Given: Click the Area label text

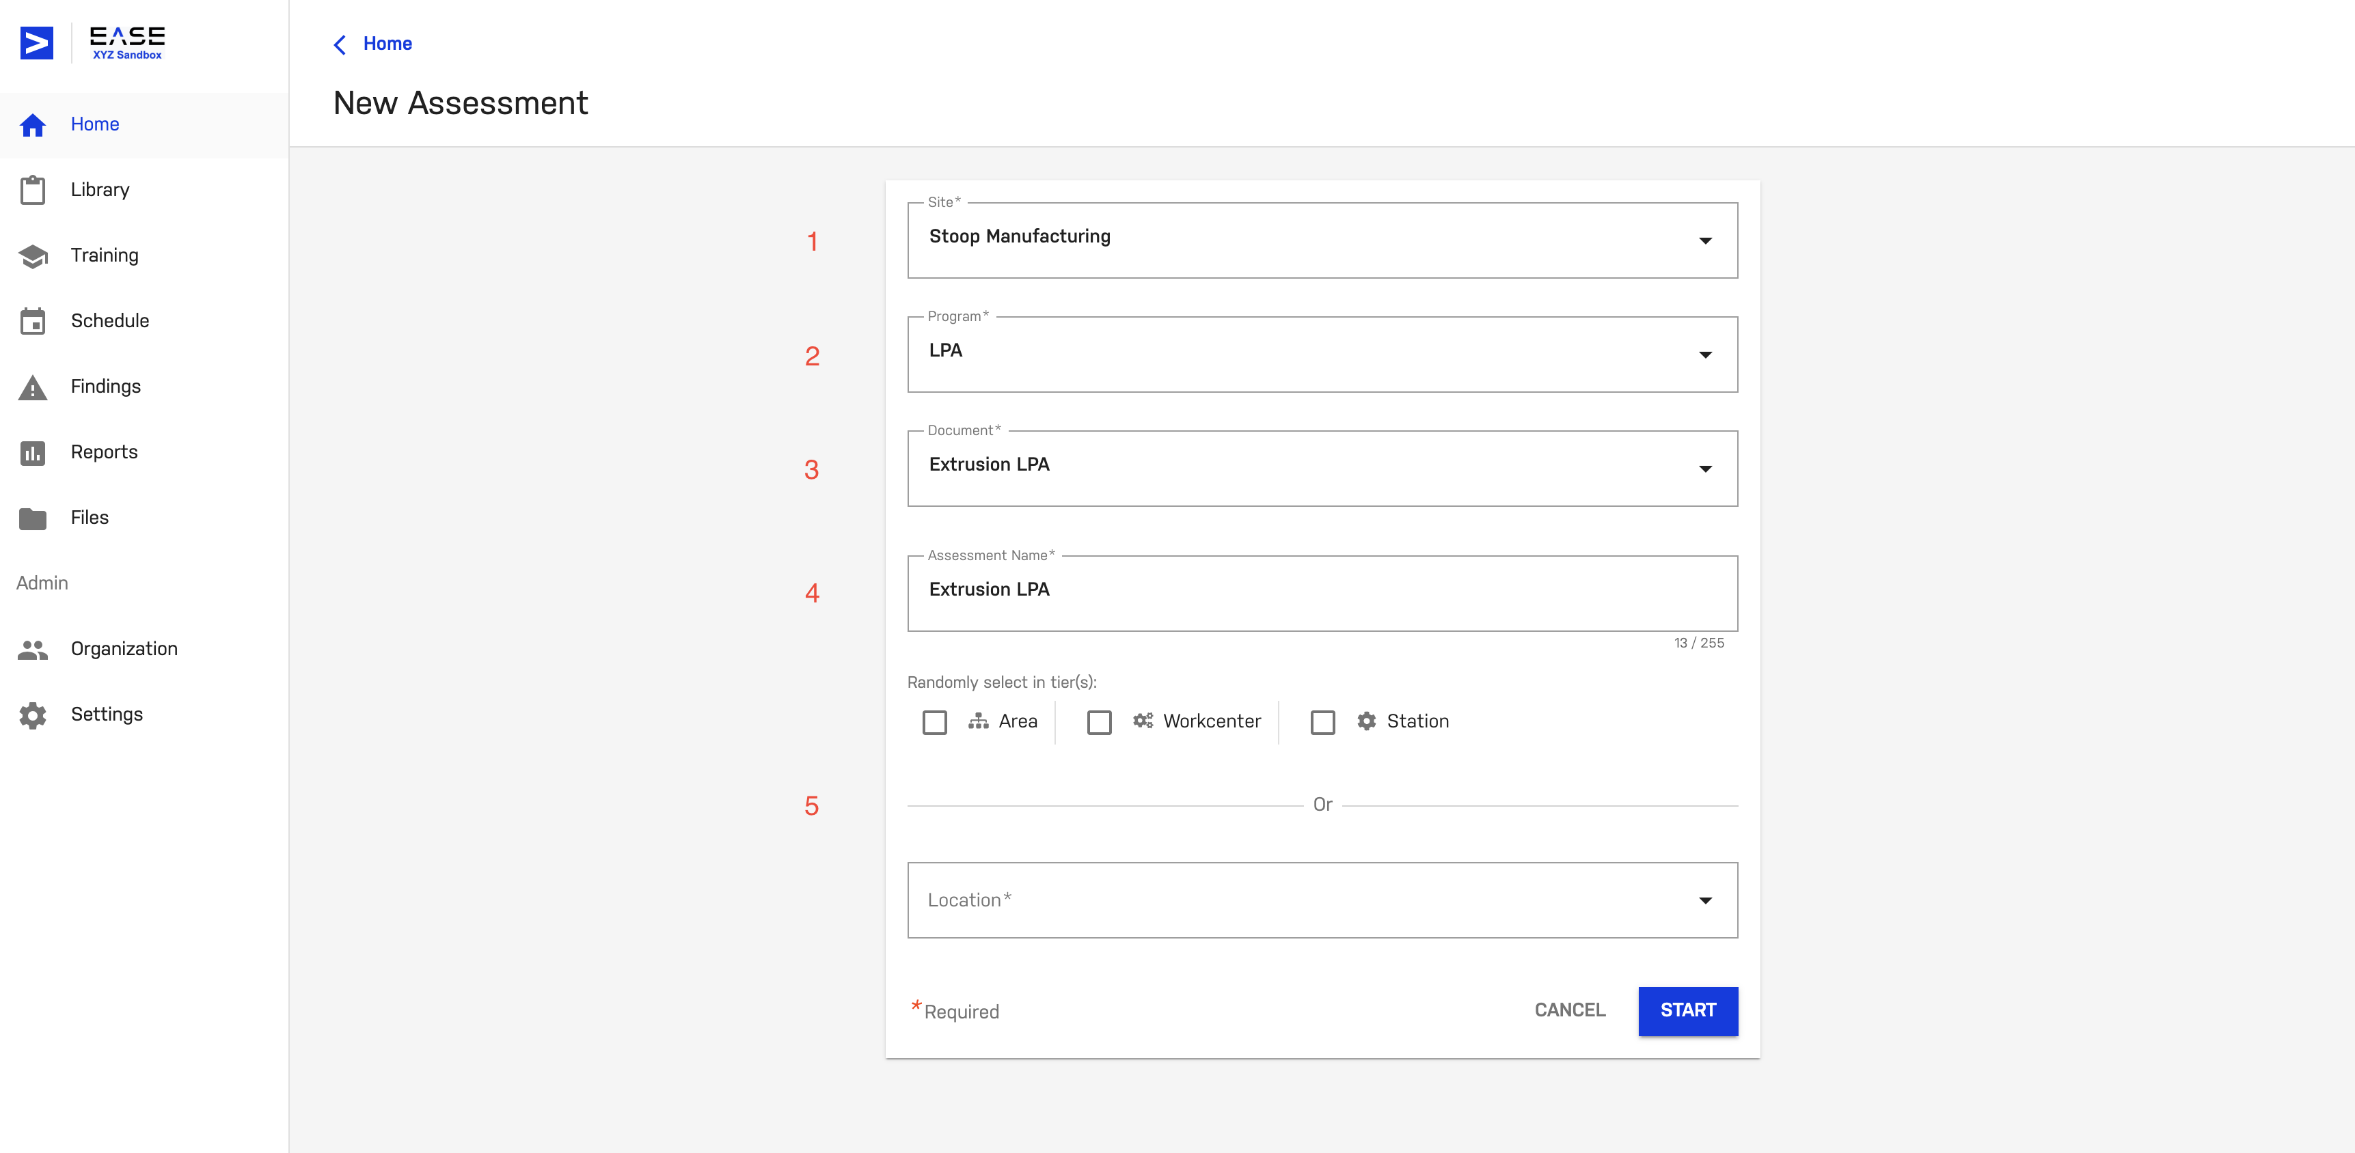Looking at the screenshot, I should tap(1018, 721).
